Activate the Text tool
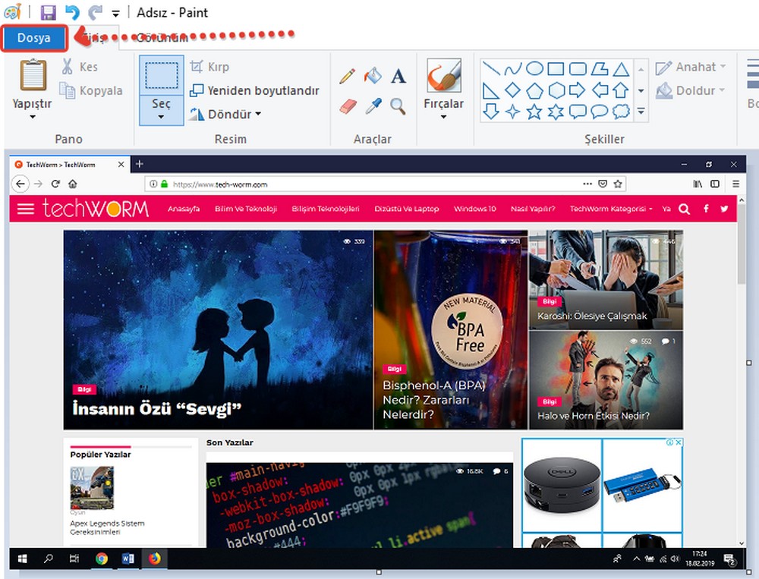Screen dimensions: 759x579 point(398,76)
